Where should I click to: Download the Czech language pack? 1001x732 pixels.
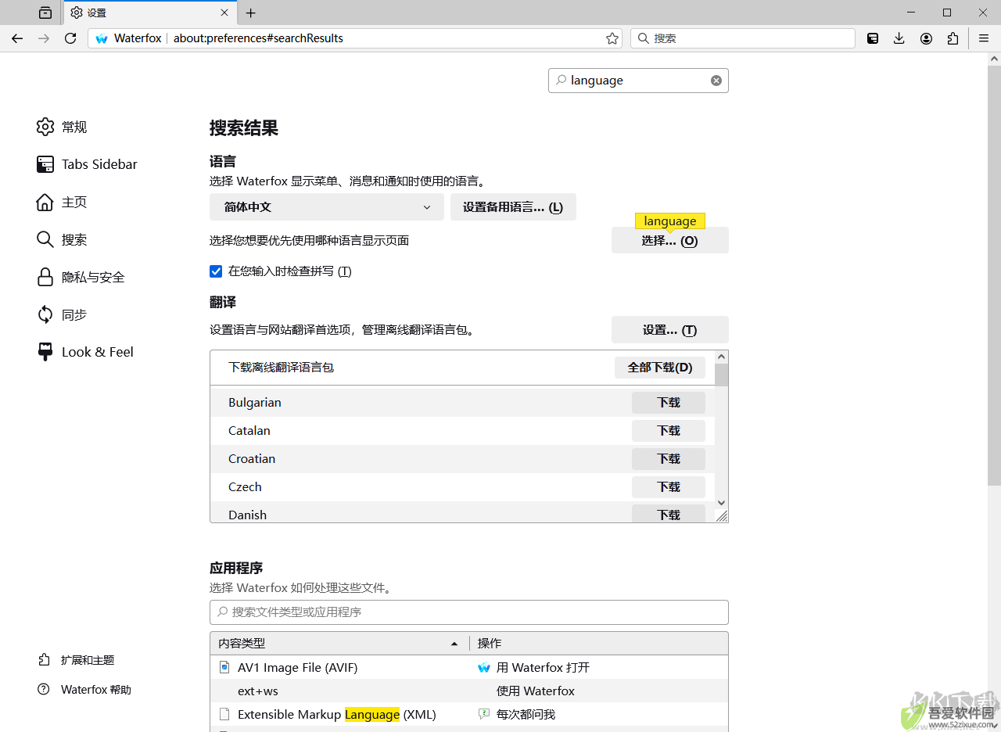click(x=669, y=487)
